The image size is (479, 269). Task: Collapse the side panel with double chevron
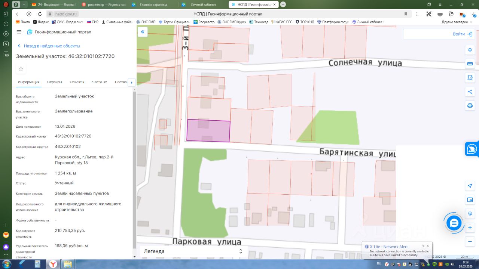coord(143,32)
